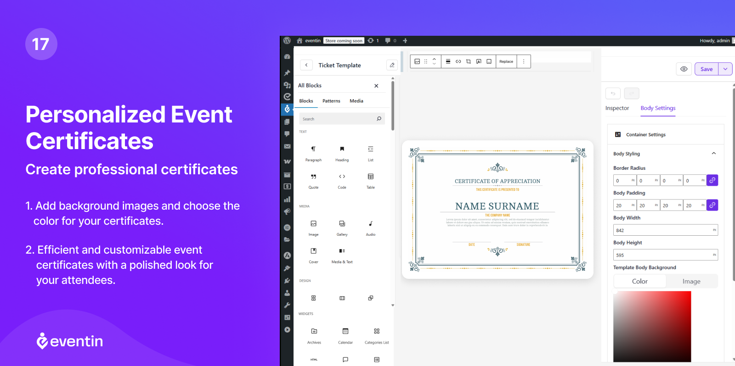Click the drag handle dots in block toolbar

[426, 61]
